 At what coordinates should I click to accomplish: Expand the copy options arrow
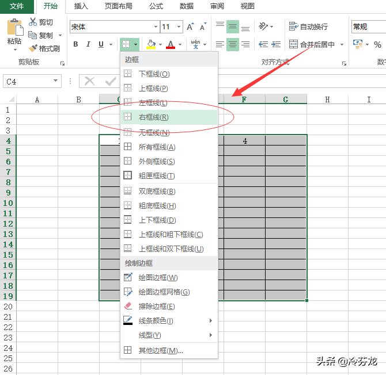click(60, 36)
